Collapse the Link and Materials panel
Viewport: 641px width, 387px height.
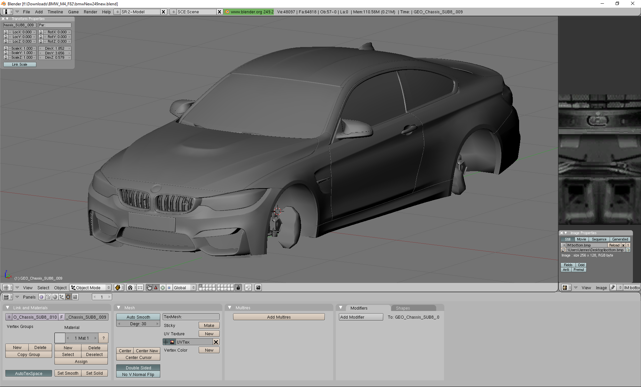tap(7, 308)
